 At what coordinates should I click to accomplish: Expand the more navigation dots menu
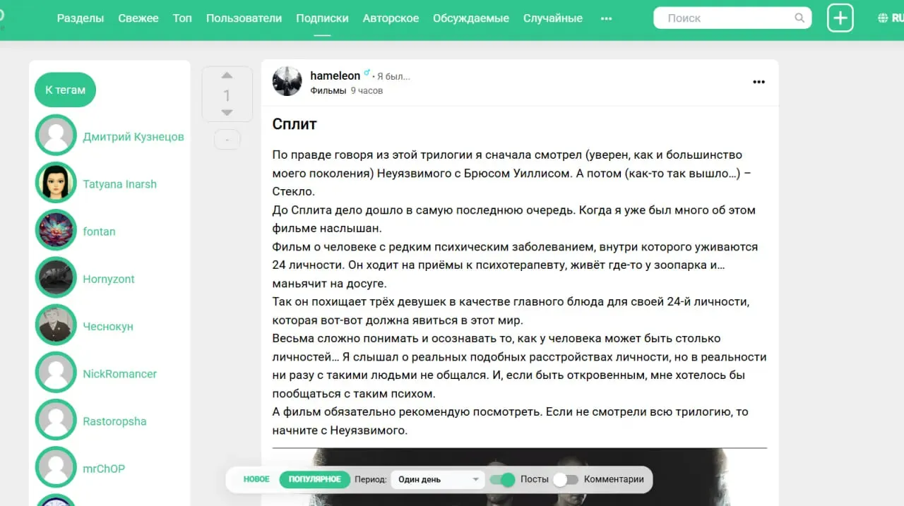pyautogui.click(x=606, y=19)
